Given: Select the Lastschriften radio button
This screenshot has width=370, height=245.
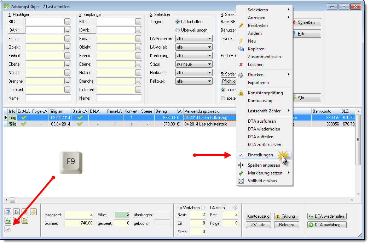Looking at the screenshot, I should tap(178, 22).
